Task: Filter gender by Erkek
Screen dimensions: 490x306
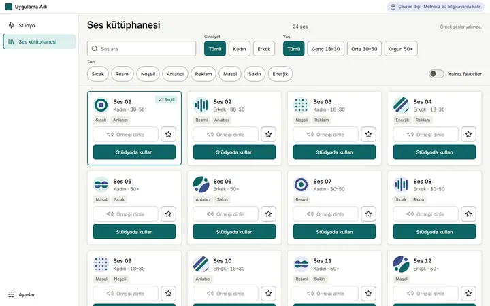Action: point(264,49)
